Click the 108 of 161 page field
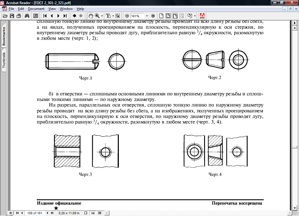The height and width of the screenshot is (216, 299). click(x=34, y=213)
